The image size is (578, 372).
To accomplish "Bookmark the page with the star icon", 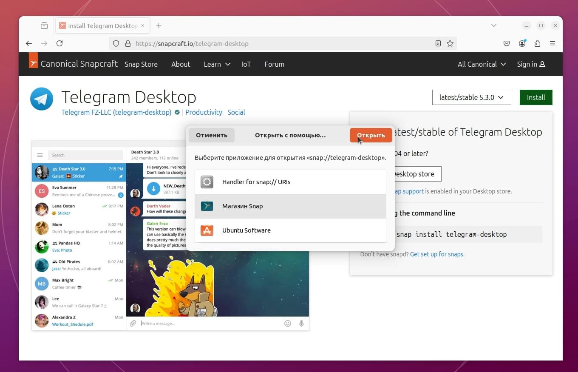I will pyautogui.click(x=450, y=43).
